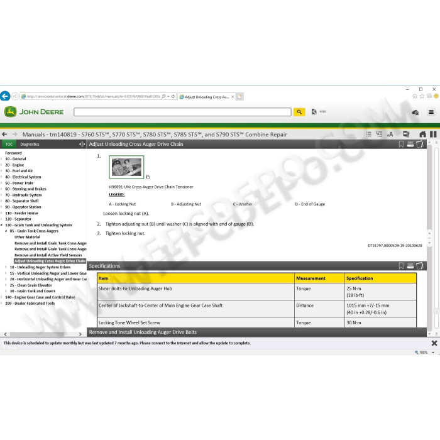The image size is (440, 440).
Task: Open 40 - Electrical System chapter
Action: 23,177
